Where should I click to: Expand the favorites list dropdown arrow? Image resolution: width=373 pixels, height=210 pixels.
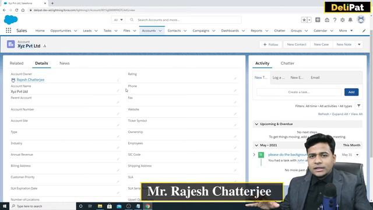click(309, 20)
